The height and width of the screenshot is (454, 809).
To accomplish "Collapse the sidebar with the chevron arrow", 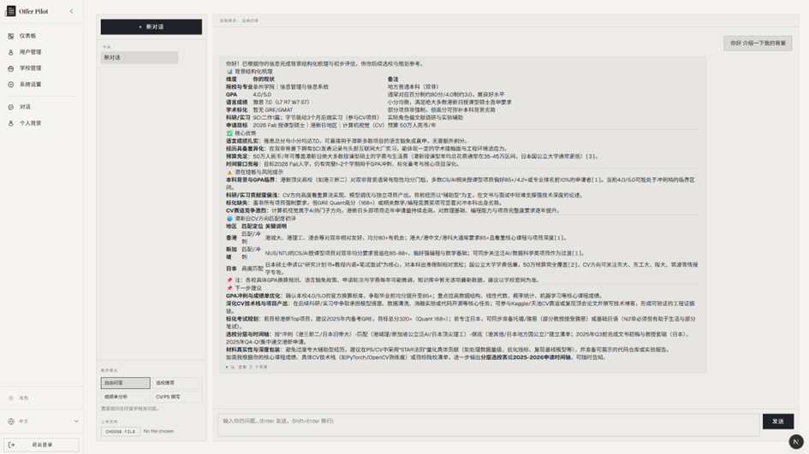I will pyautogui.click(x=72, y=11).
